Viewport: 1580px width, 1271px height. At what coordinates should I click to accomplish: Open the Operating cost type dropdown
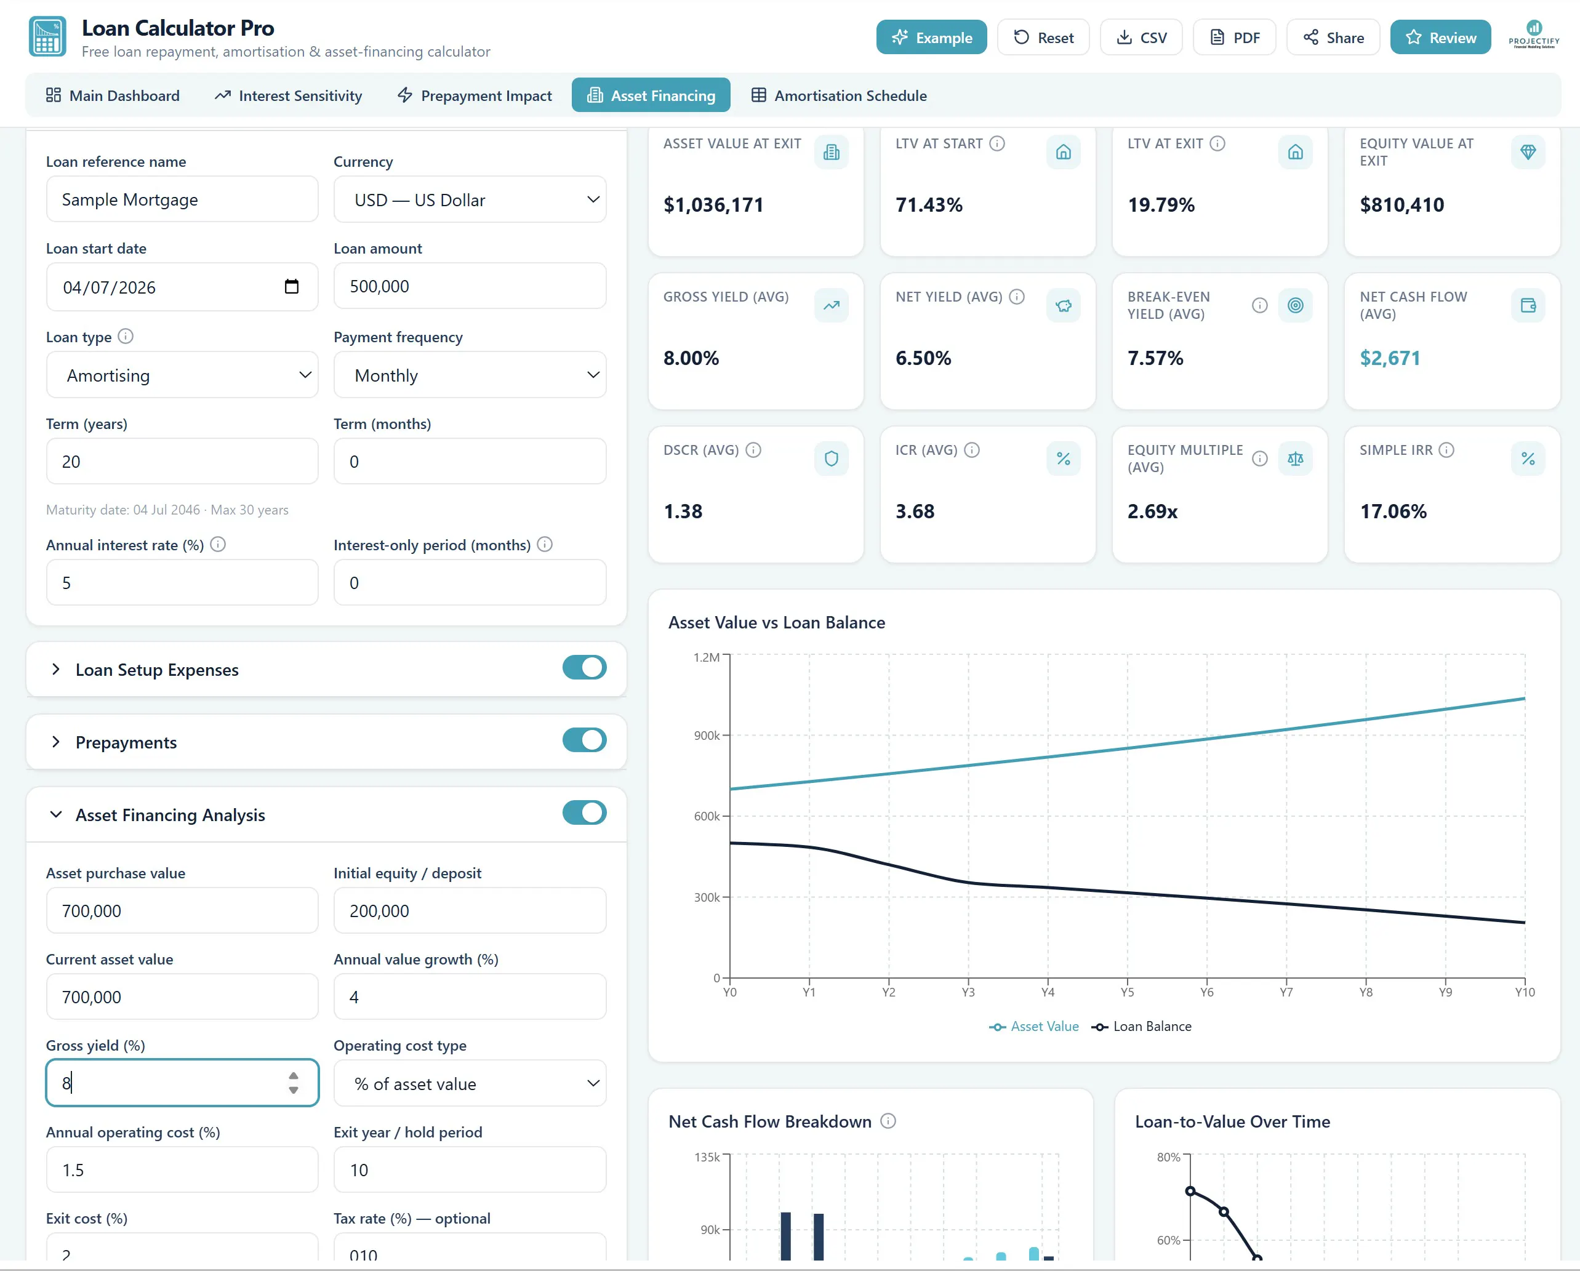point(470,1083)
